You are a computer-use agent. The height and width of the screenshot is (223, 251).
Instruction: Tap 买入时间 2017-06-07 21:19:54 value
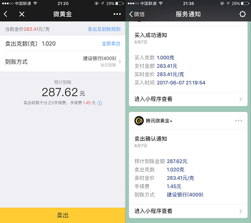coord(181,83)
